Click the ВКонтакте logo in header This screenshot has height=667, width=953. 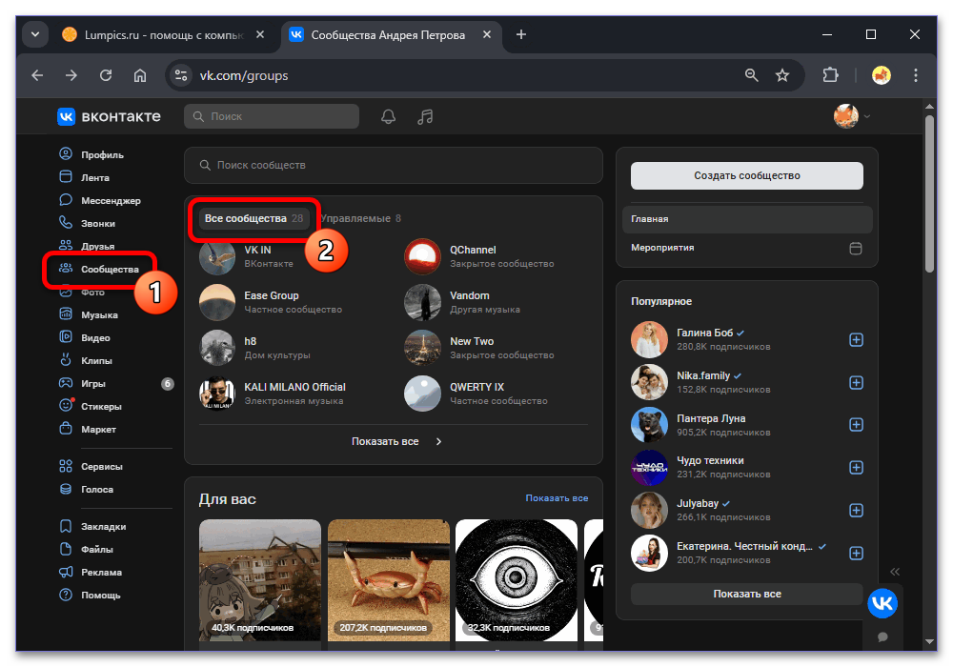point(109,116)
